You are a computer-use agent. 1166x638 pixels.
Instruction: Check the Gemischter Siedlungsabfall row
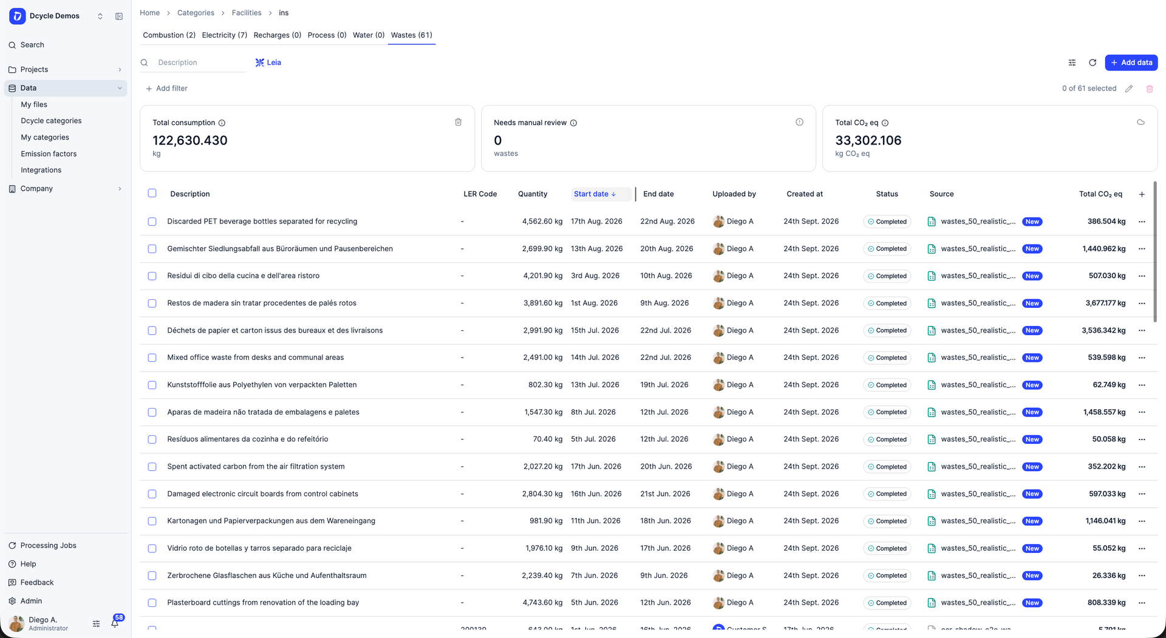click(x=152, y=249)
